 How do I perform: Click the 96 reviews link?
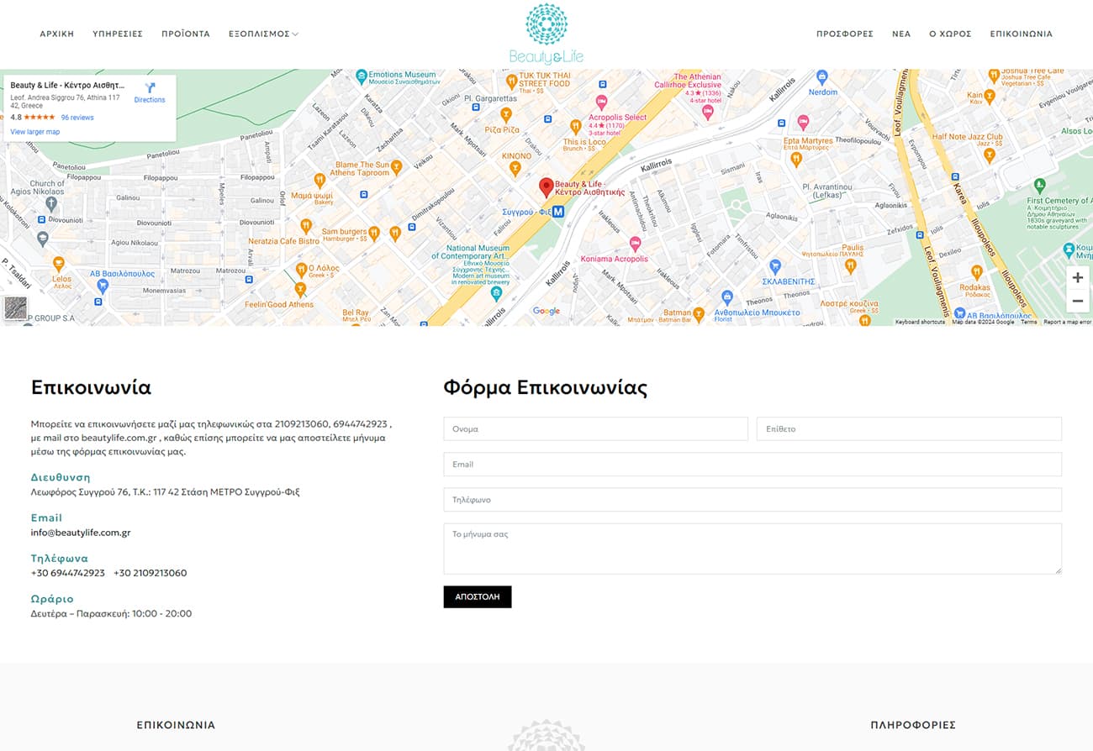point(77,118)
